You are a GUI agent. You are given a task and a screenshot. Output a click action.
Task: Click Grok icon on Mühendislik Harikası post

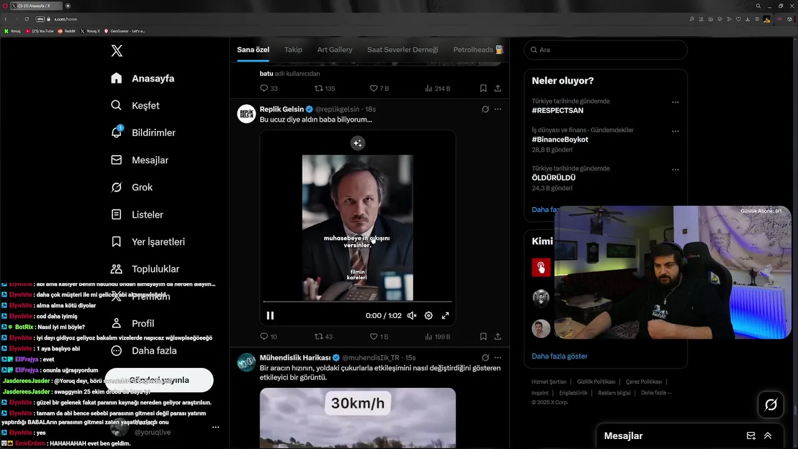(485, 357)
